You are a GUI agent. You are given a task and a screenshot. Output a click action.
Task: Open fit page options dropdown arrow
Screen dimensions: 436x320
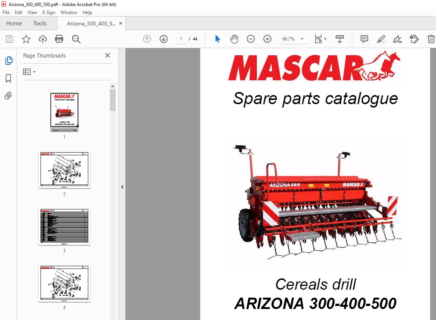(325, 39)
